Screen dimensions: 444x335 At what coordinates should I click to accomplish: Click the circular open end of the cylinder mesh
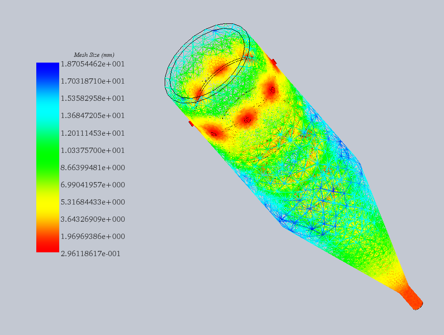(x=207, y=63)
